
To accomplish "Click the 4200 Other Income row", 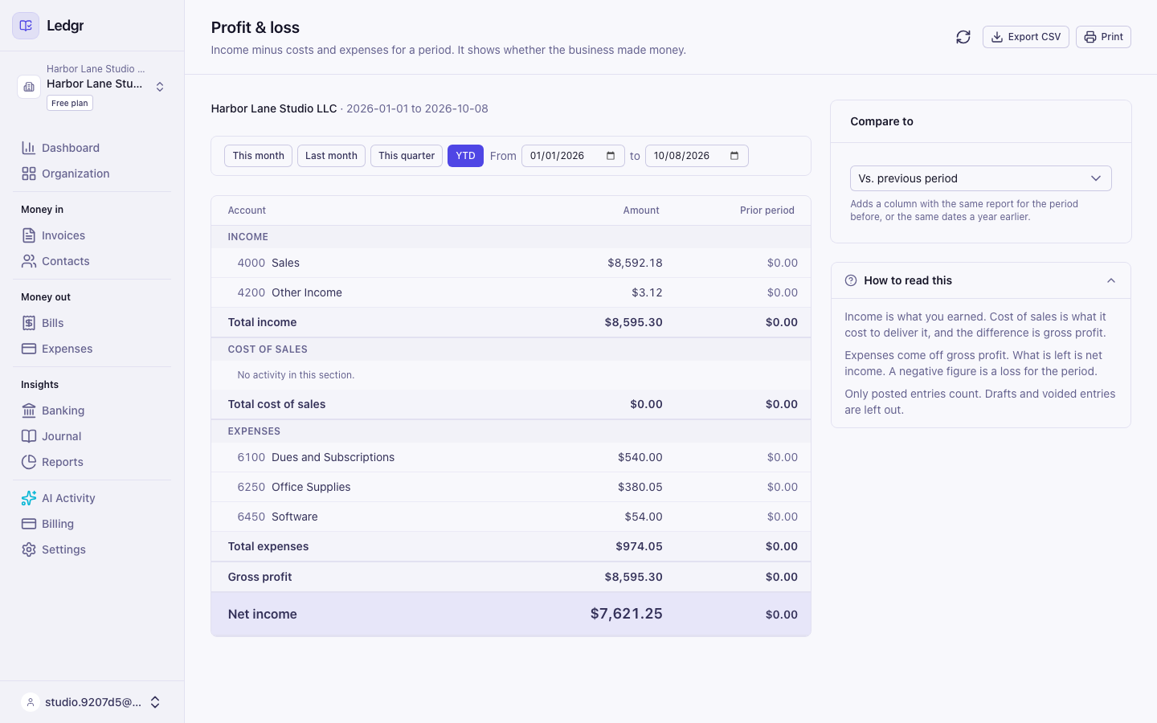I will 511,292.
